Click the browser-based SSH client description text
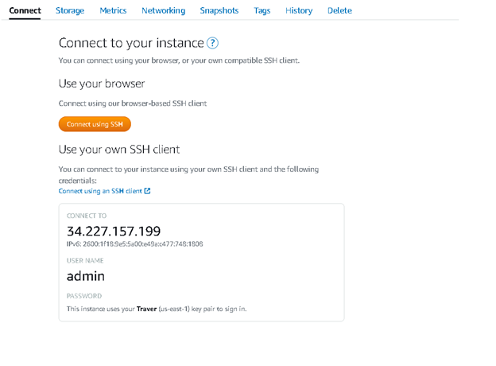Image resolution: width=496 pixels, height=366 pixels. (133, 103)
